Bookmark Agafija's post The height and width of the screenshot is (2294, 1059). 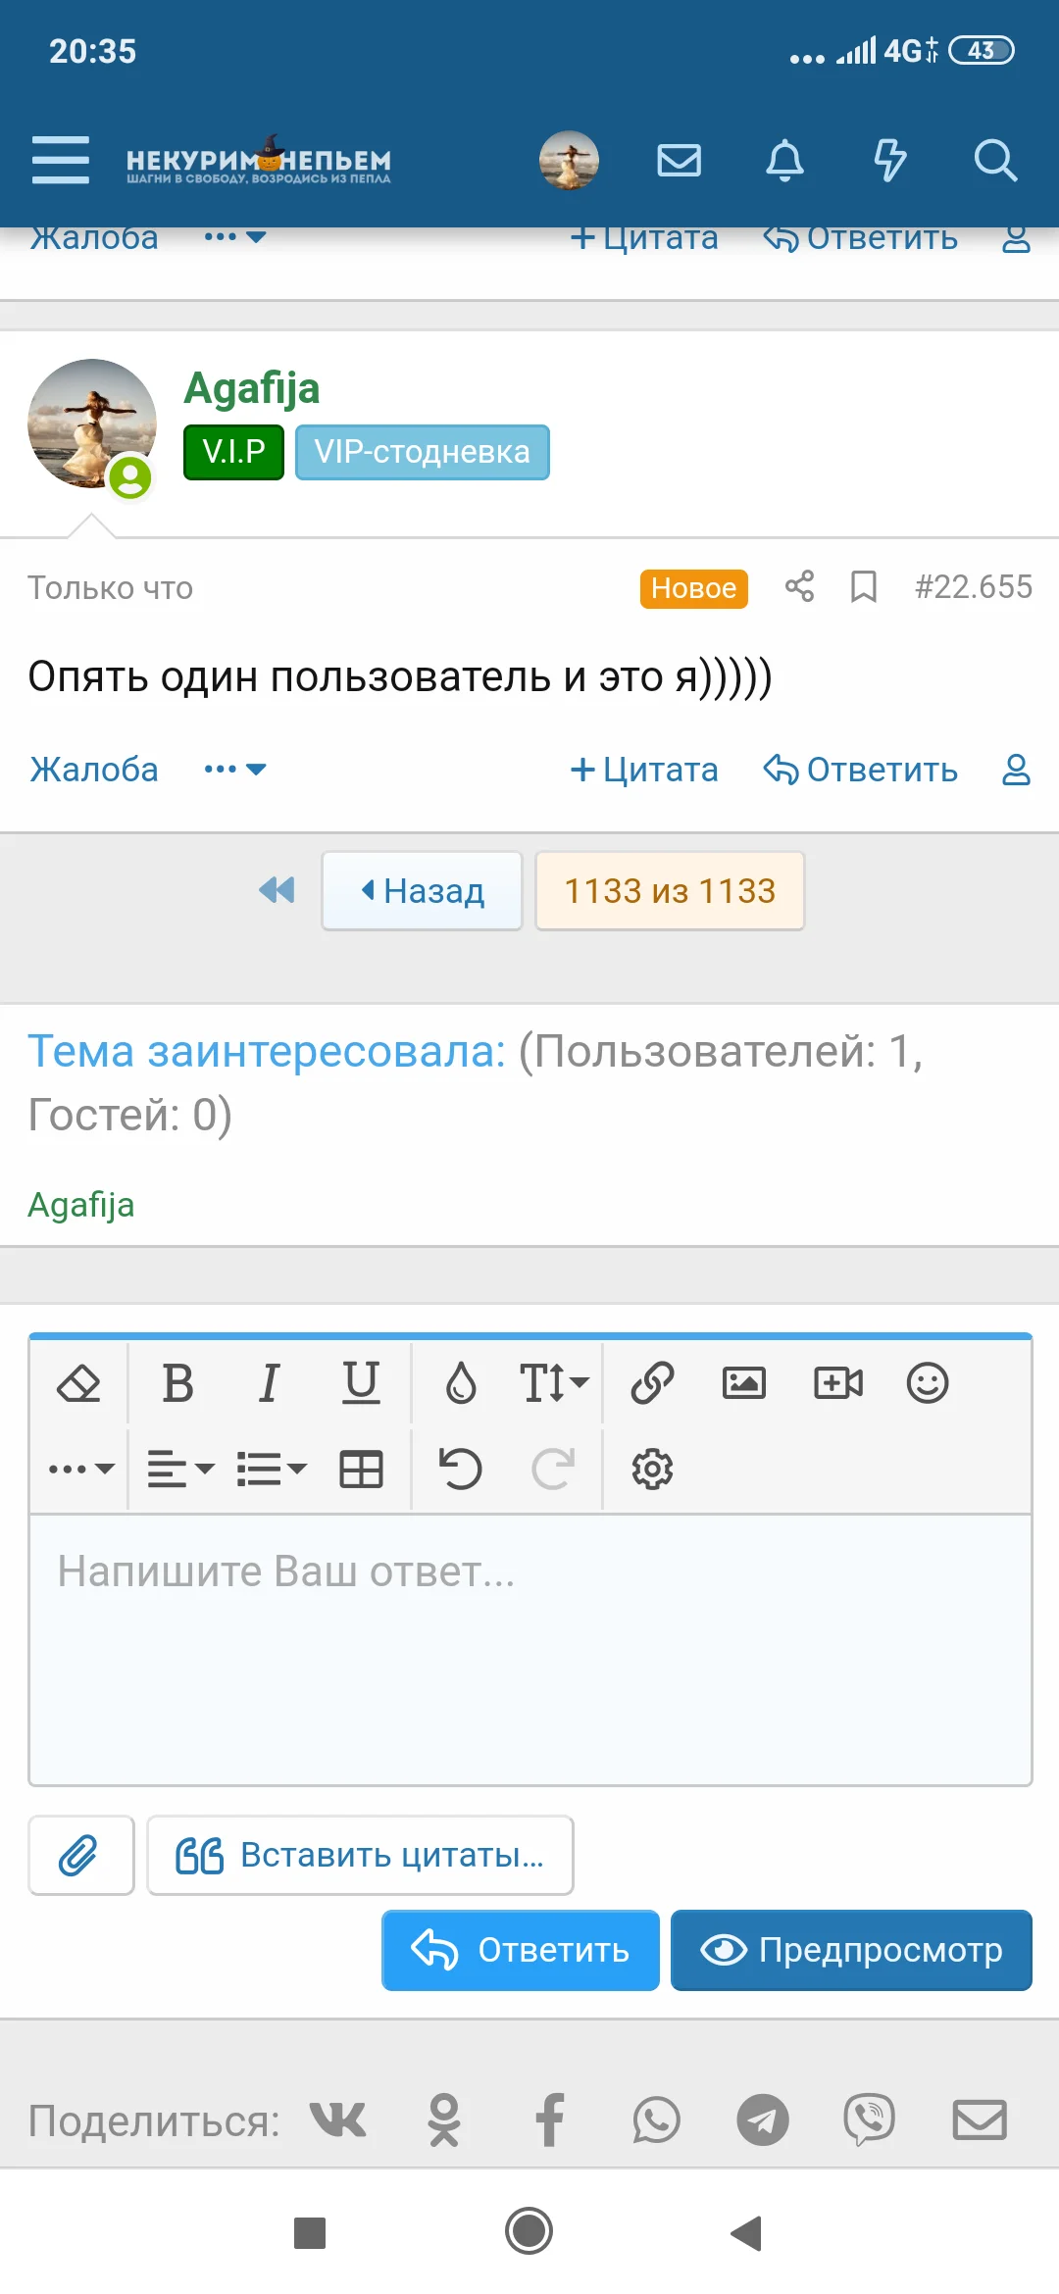pos(863,586)
